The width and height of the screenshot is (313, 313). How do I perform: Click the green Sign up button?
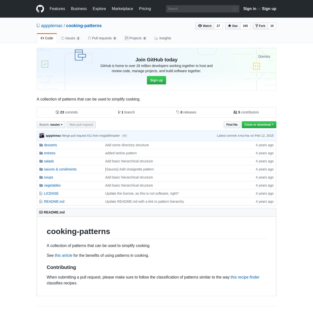[156, 80]
